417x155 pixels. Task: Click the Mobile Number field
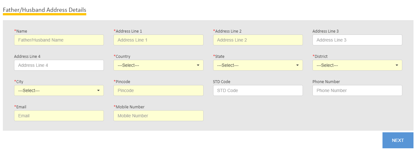point(158,116)
